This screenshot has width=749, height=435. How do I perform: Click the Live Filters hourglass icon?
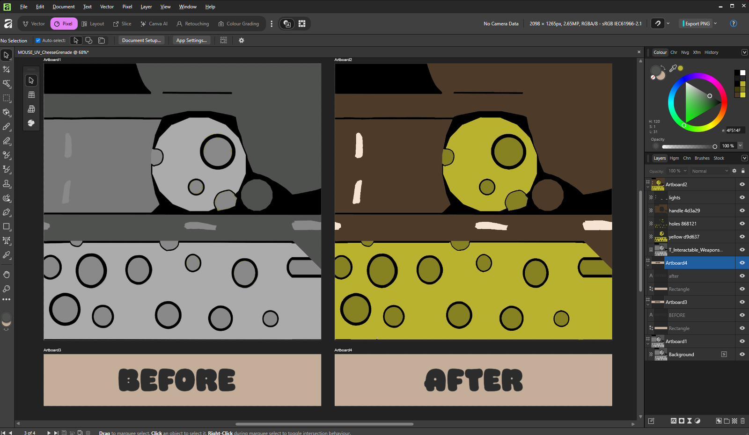click(x=690, y=421)
